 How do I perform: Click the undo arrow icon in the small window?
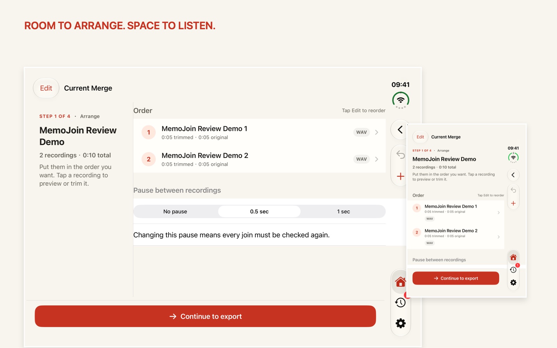point(513,190)
